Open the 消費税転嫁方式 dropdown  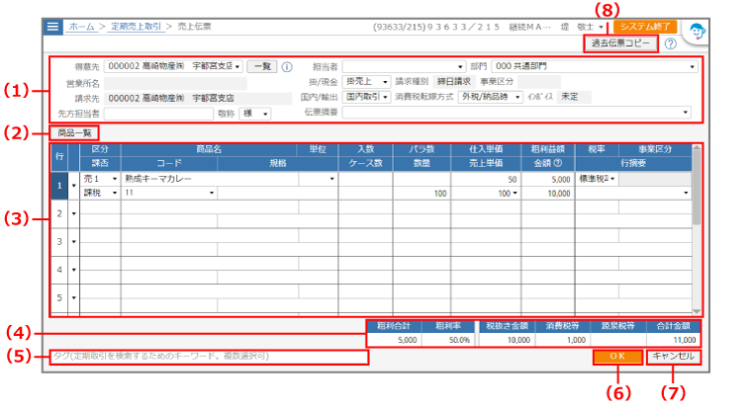point(517,97)
